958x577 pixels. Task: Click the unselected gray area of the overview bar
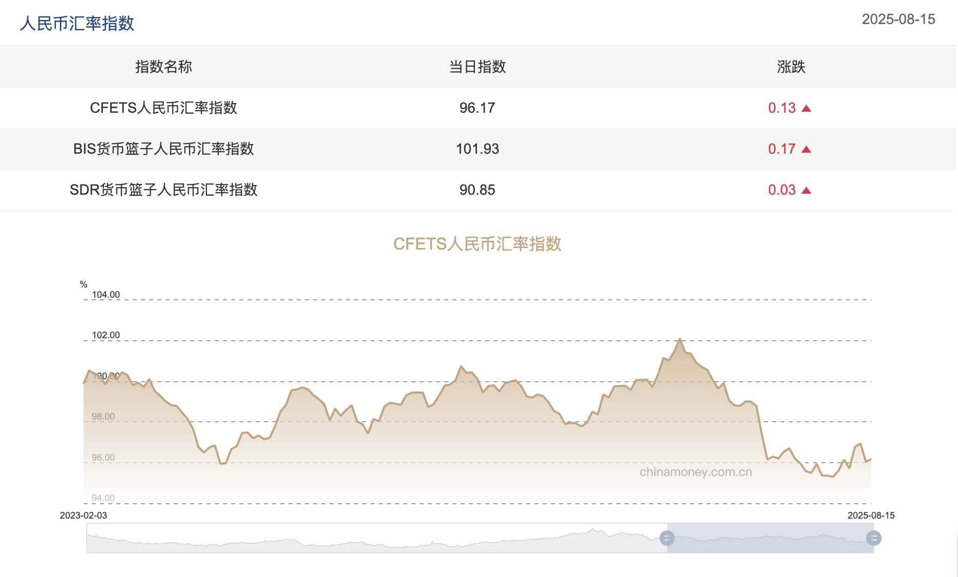(x=374, y=538)
